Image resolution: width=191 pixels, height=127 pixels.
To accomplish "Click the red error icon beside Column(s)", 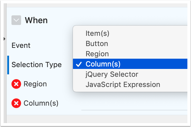I will coord(16,103).
